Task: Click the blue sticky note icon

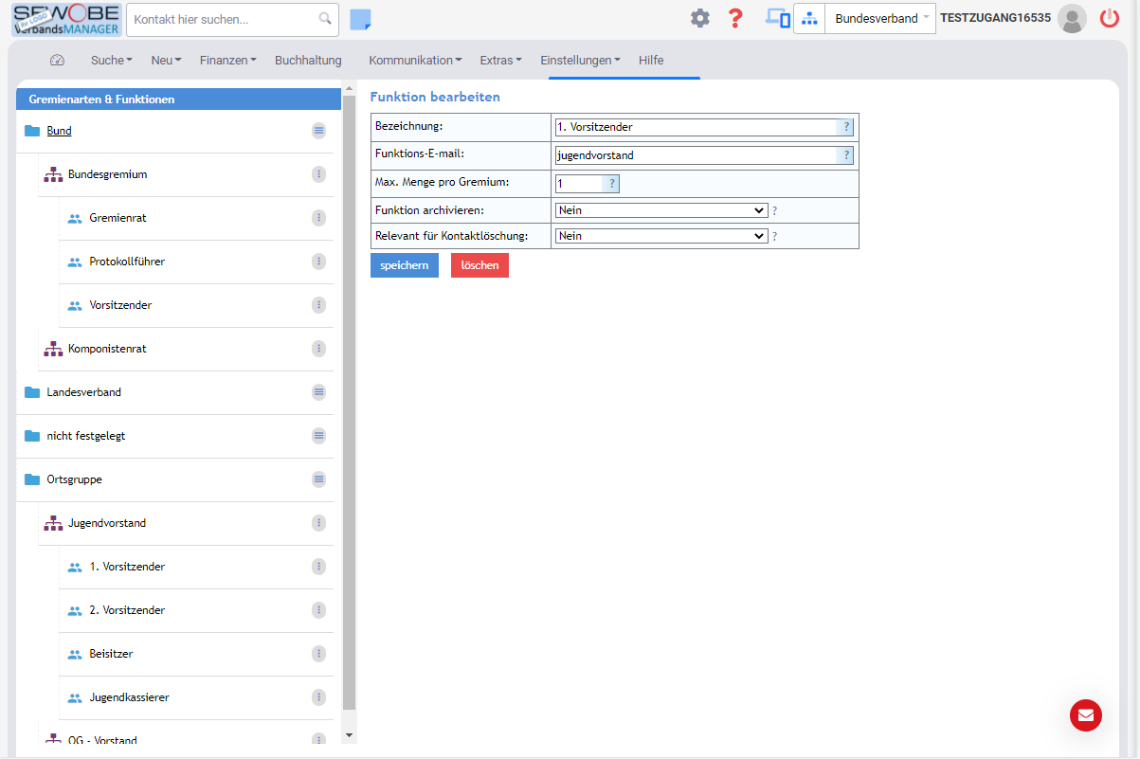Action: [360, 19]
